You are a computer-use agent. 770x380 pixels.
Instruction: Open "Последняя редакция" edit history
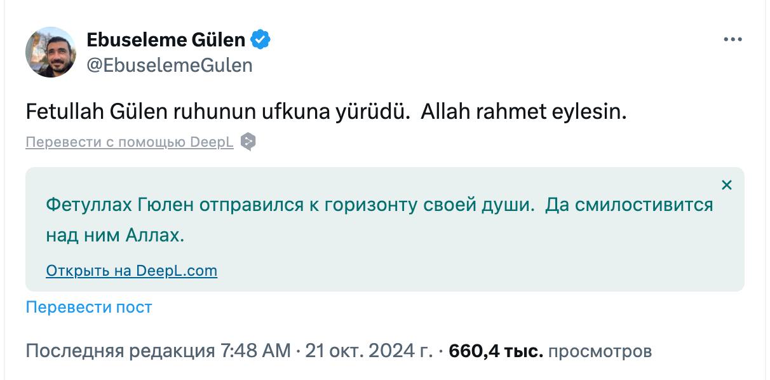click(120, 351)
